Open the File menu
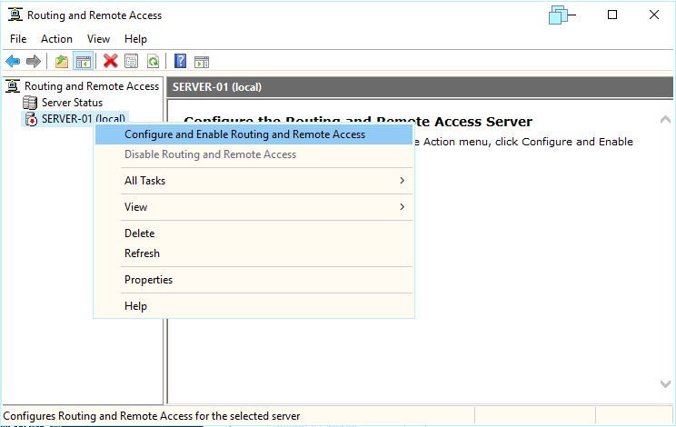 click(18, 39)
